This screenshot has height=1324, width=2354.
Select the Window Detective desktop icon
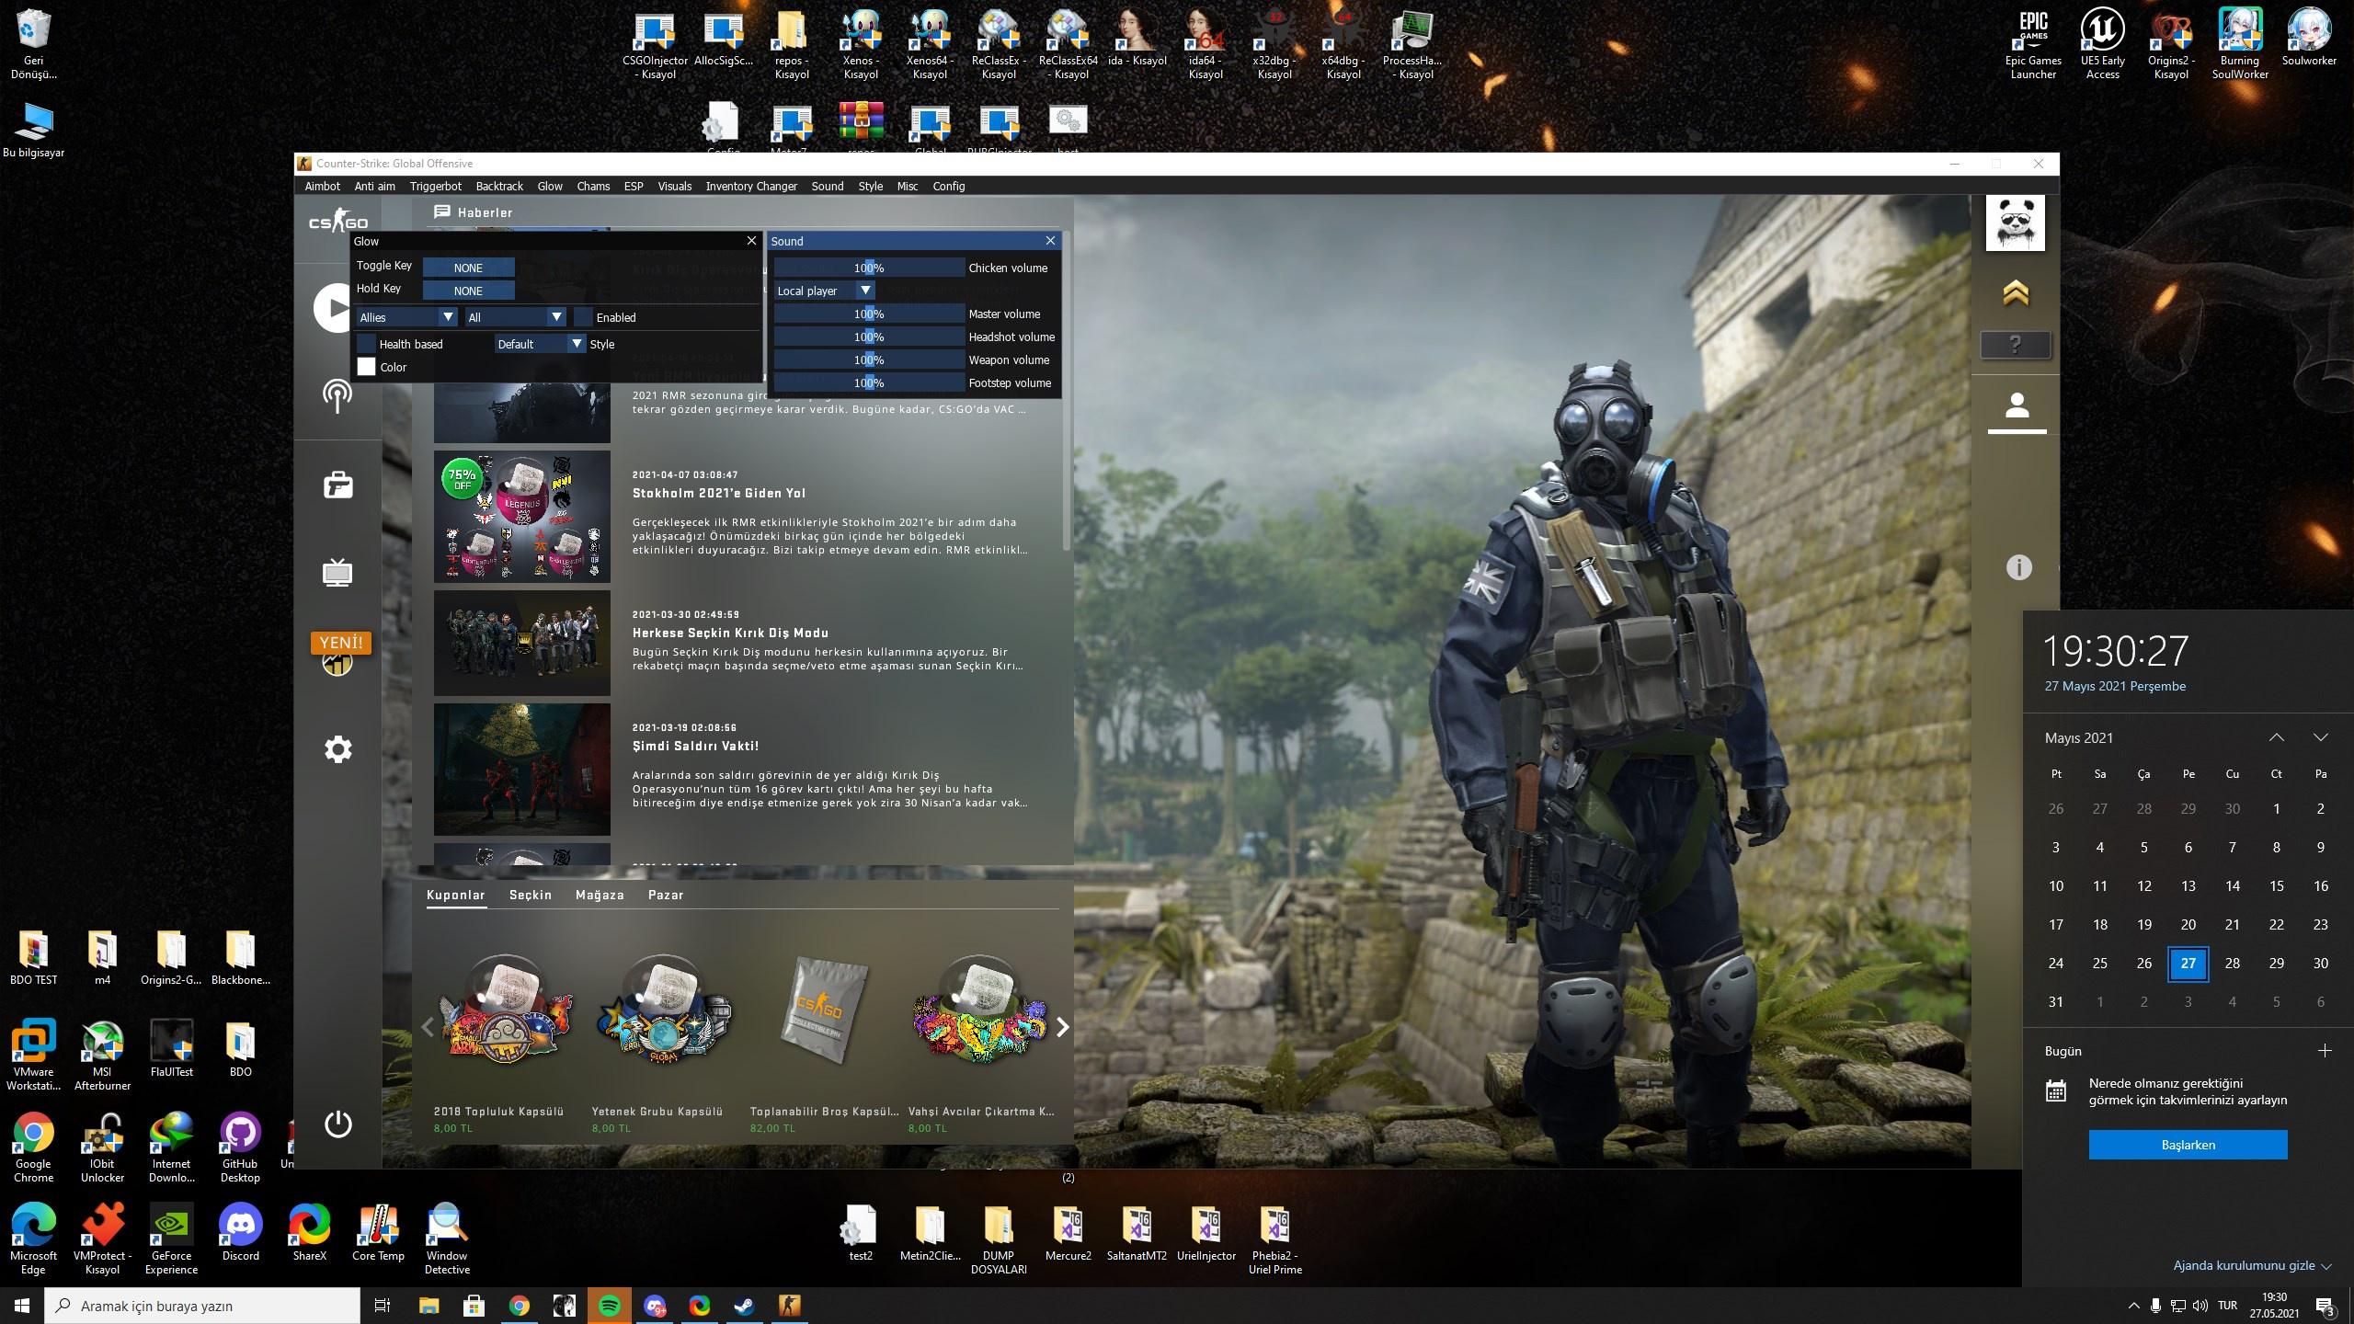click(447, 1240)
